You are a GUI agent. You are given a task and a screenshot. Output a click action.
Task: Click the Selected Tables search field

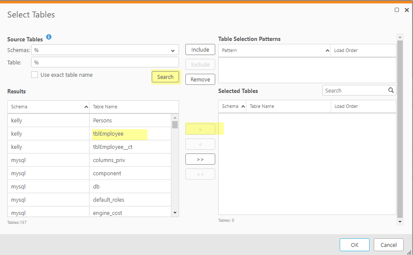[x=355, y=90]
